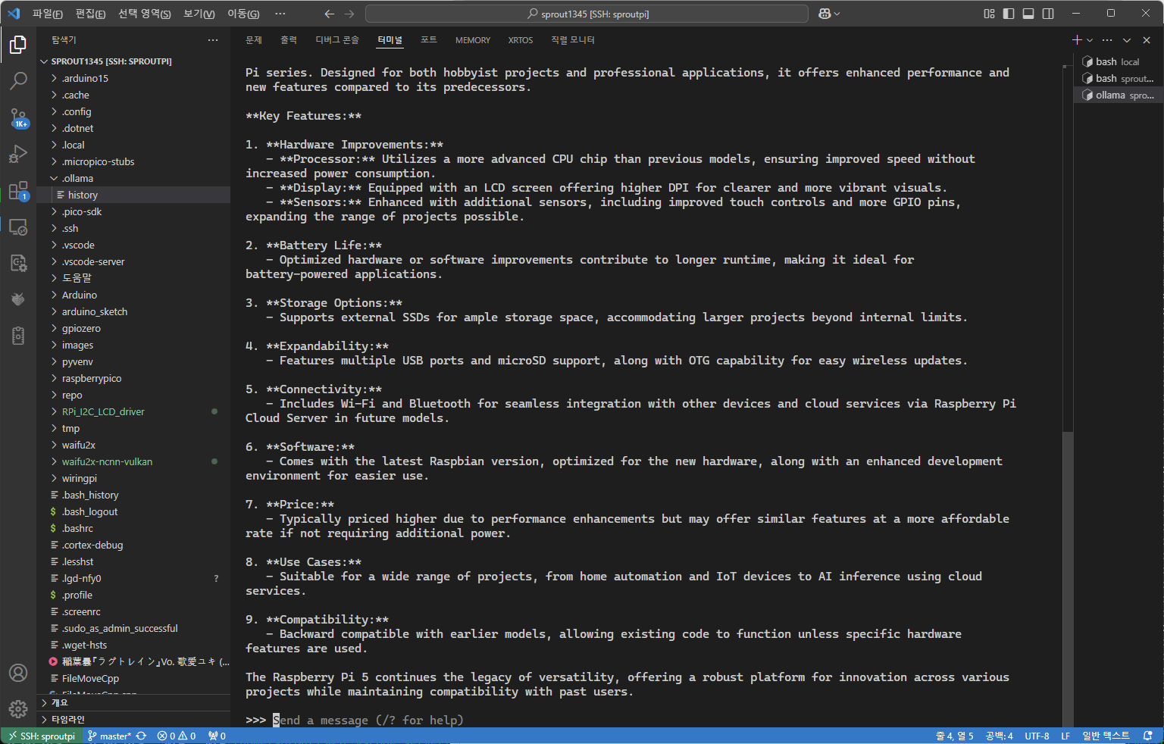Select the ollama terminal entry
This screenshot has height=744, width=1164.
tap(1118, 95)
